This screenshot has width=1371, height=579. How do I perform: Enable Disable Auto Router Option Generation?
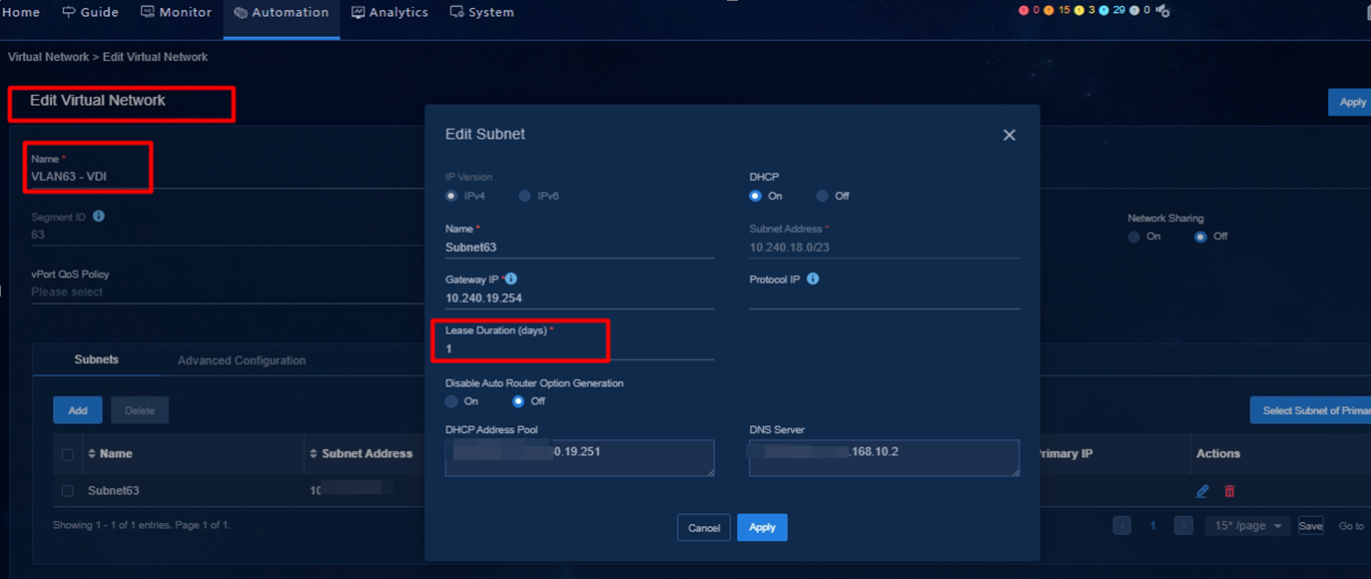(452, 401)
